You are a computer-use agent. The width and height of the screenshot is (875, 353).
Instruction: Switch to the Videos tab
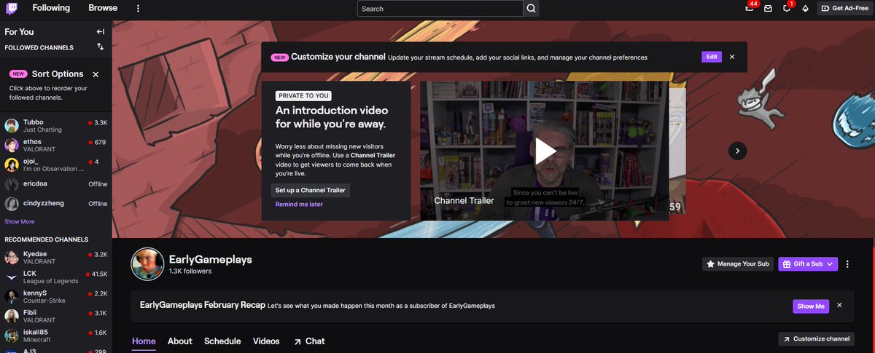point(266,341)
